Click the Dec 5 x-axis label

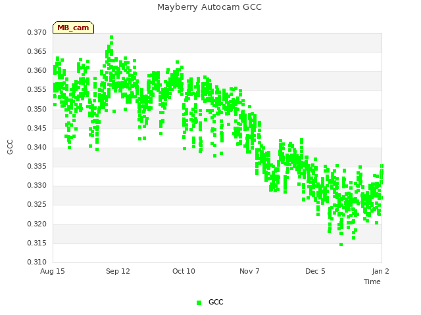click(x=315, y=271)
